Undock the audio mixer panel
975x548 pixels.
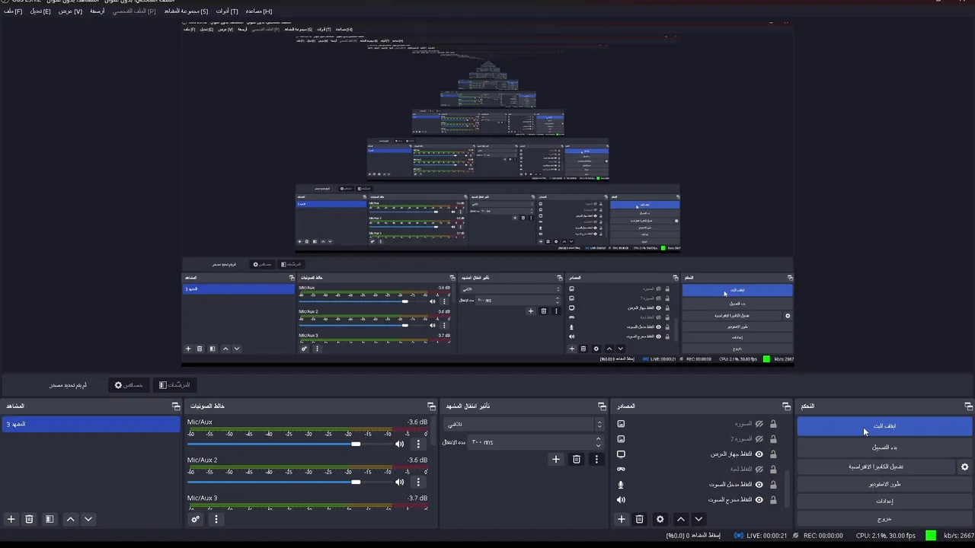431,406
